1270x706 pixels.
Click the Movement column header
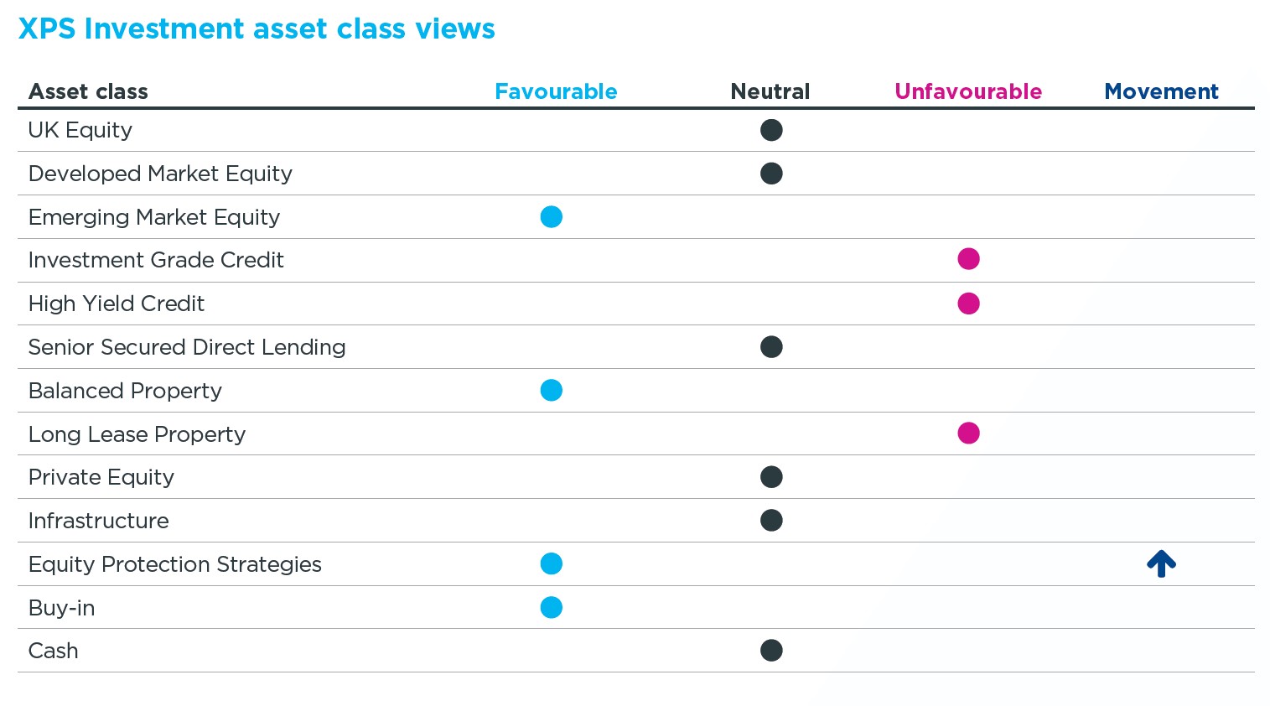pos(1161,91)
